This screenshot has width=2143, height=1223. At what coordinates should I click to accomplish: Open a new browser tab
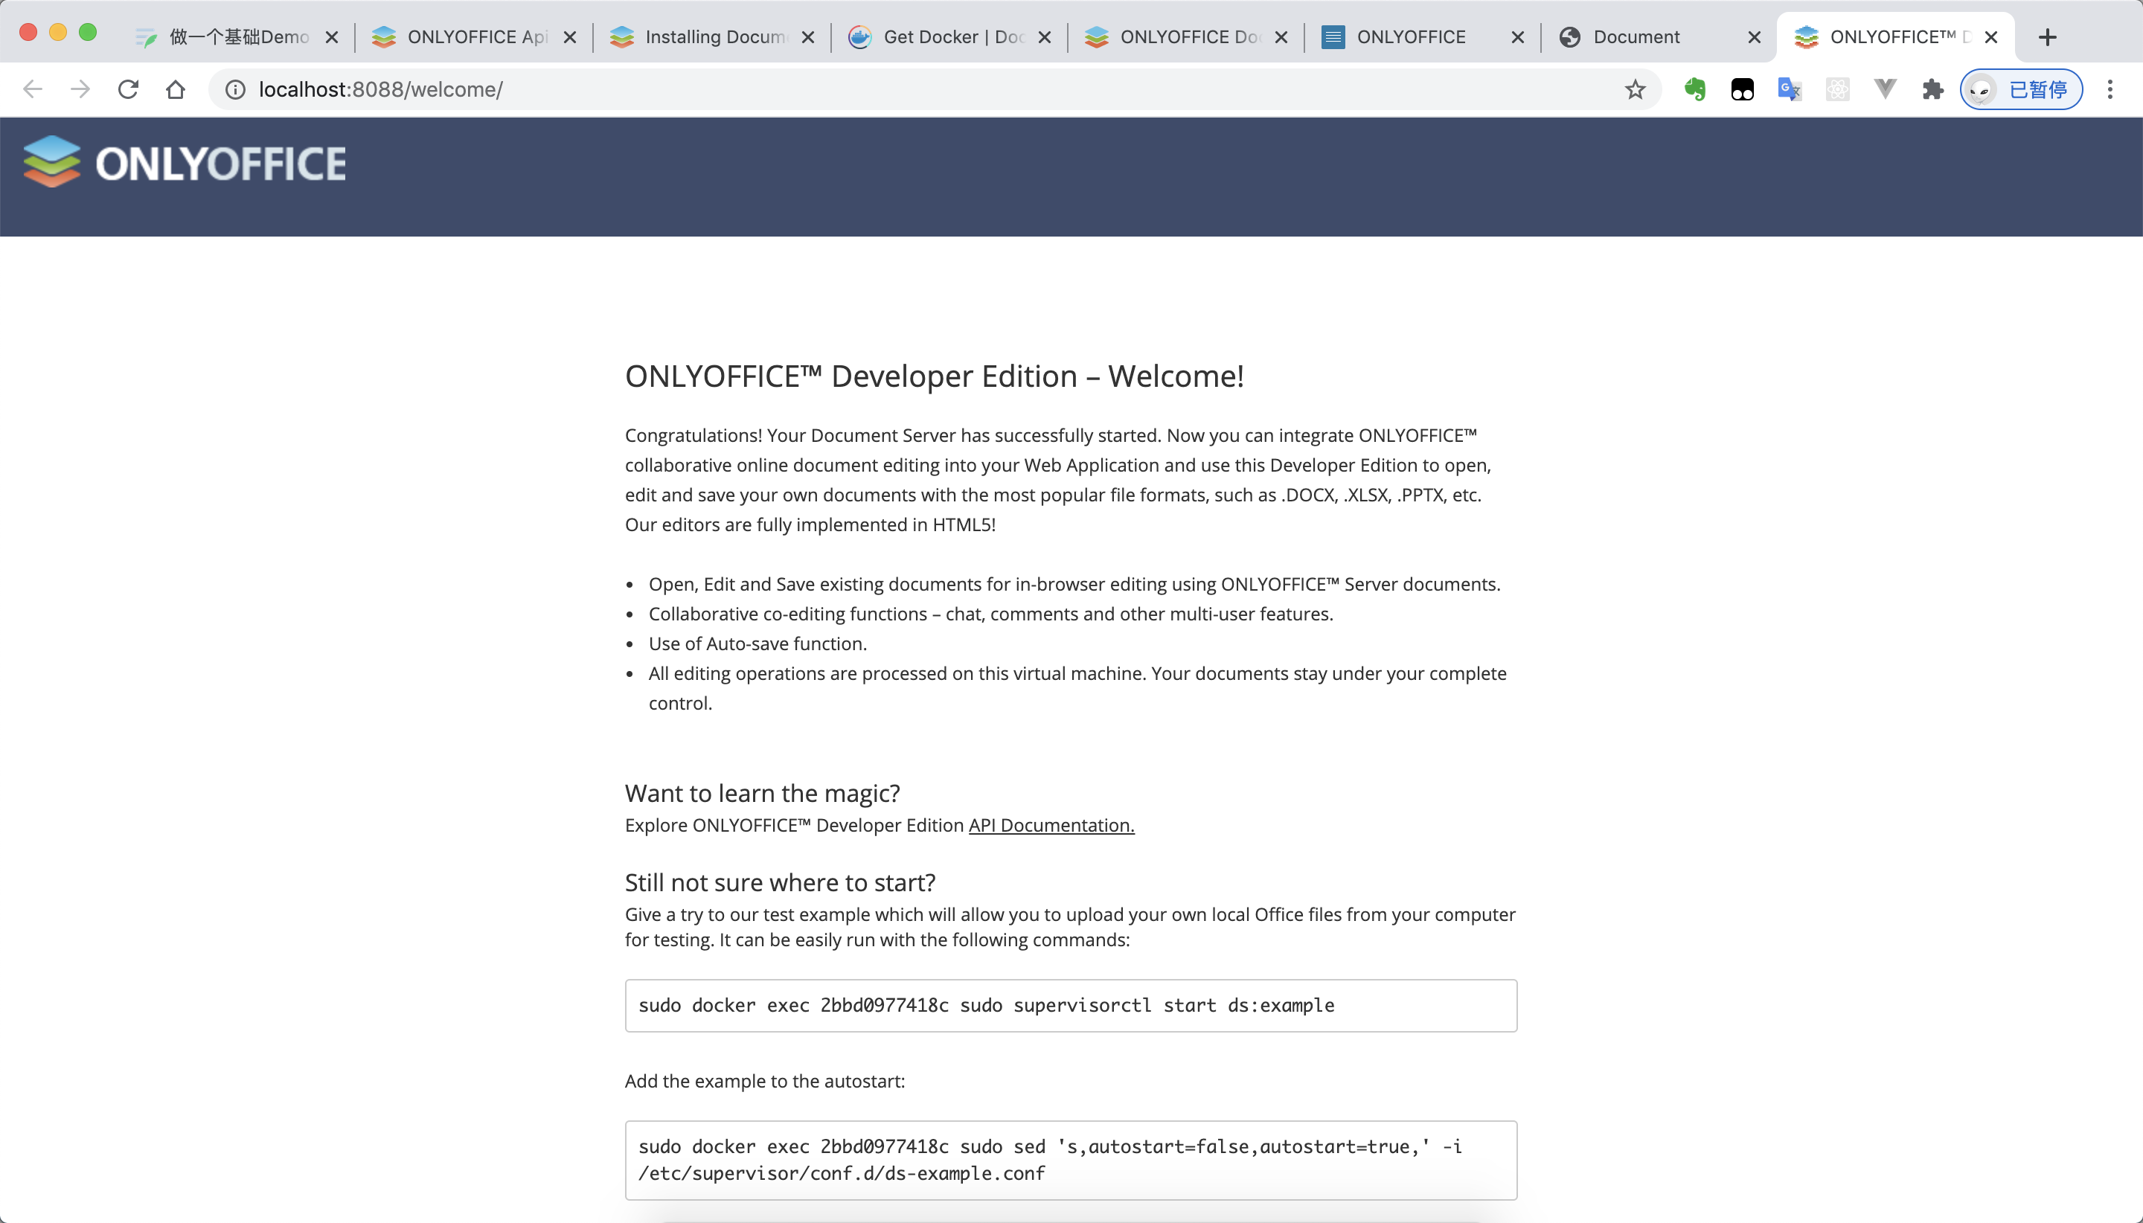click(2047, 37)
